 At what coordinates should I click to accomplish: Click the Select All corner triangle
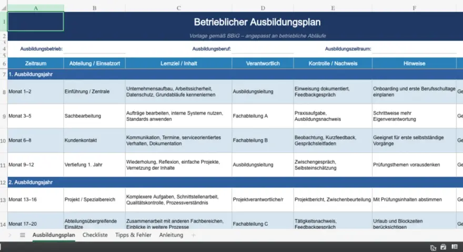coord(4,8)
